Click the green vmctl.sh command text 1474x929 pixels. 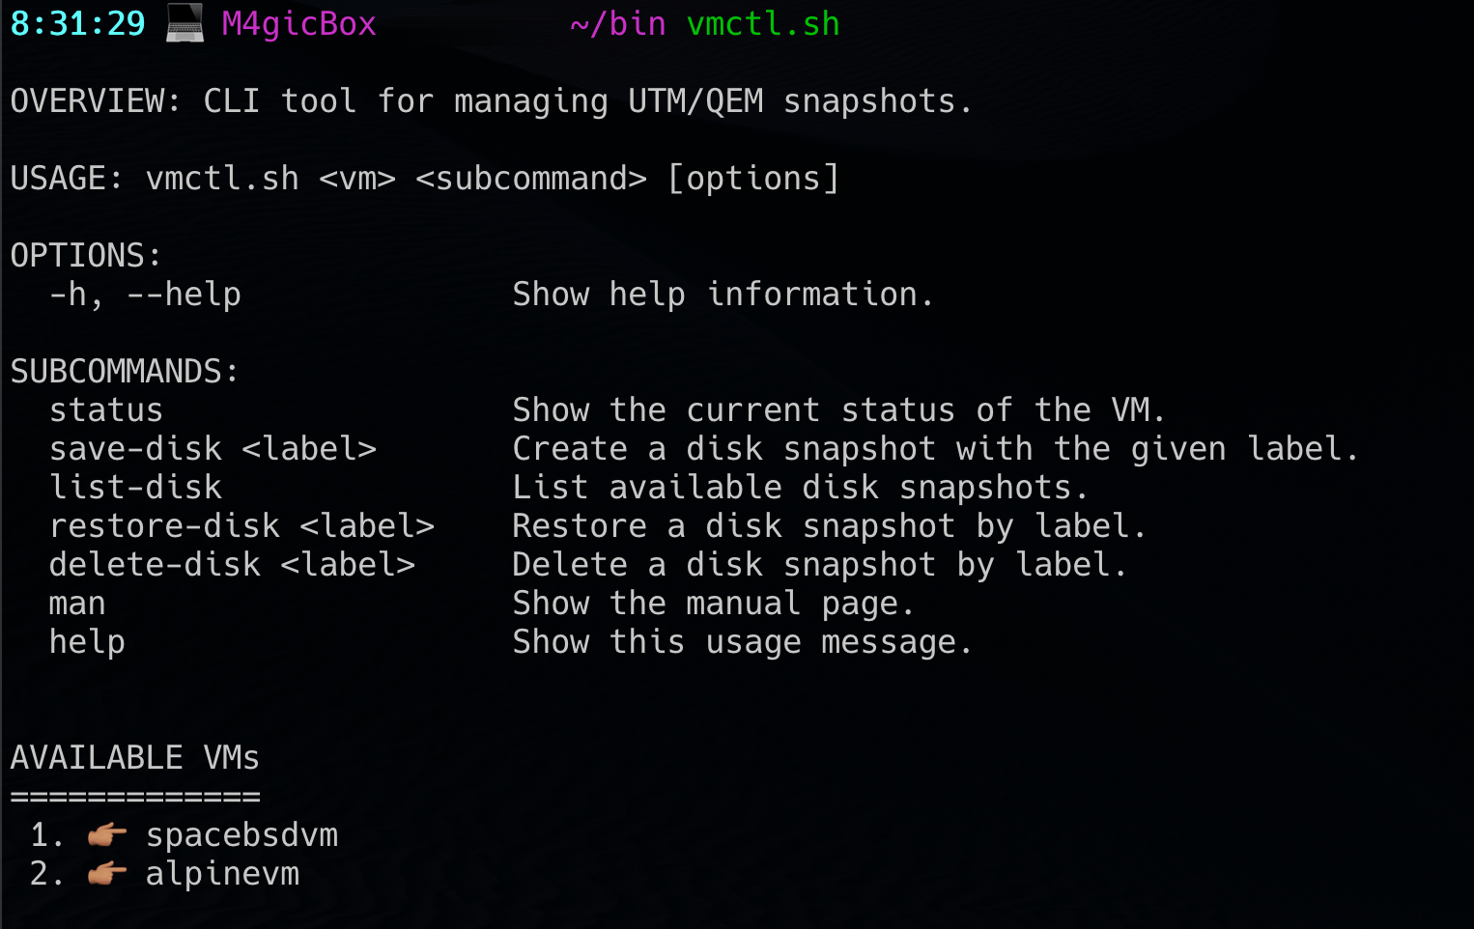763,23
